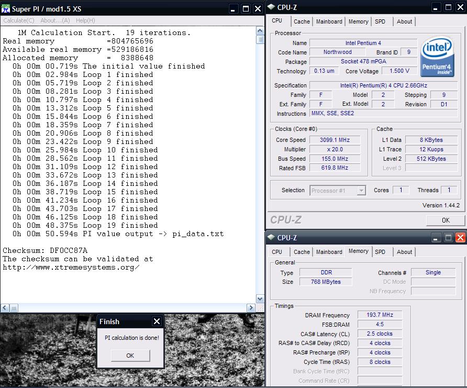467x388 pixels.
Task: Click the Technology value 0.13 um
Action: coord(324,71)
